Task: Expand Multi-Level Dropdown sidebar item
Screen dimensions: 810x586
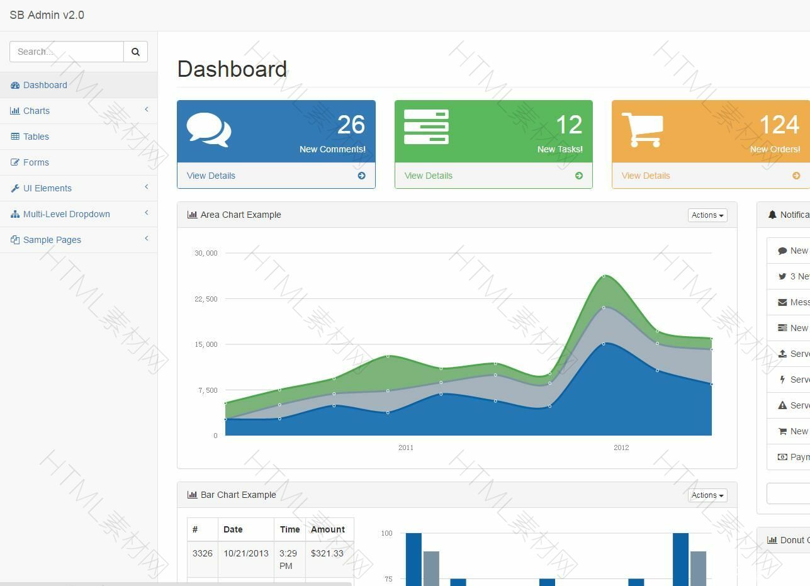Action: 66,214
